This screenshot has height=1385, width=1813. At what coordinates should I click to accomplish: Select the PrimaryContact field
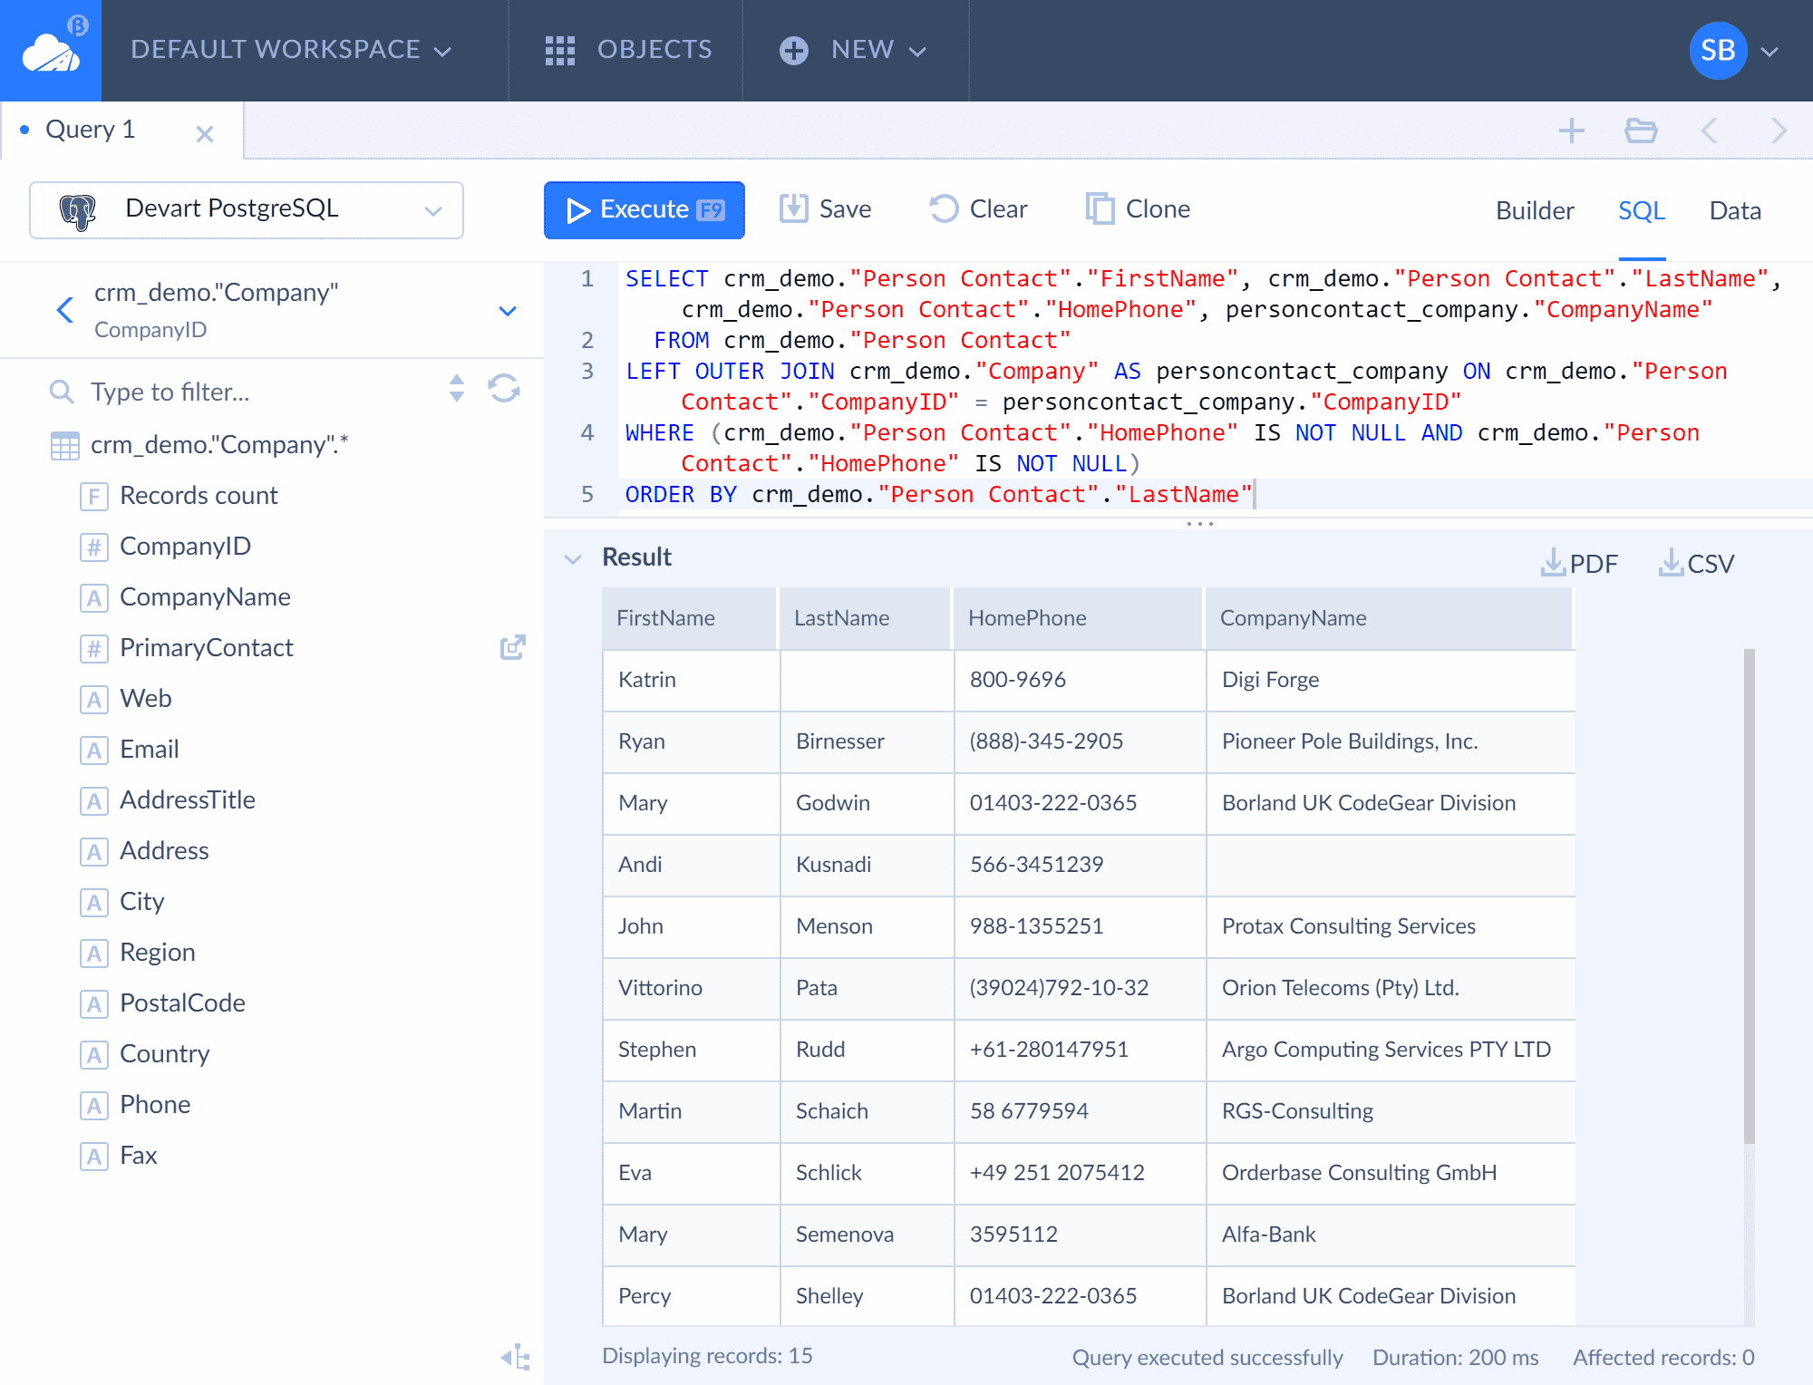click(187, 648)
